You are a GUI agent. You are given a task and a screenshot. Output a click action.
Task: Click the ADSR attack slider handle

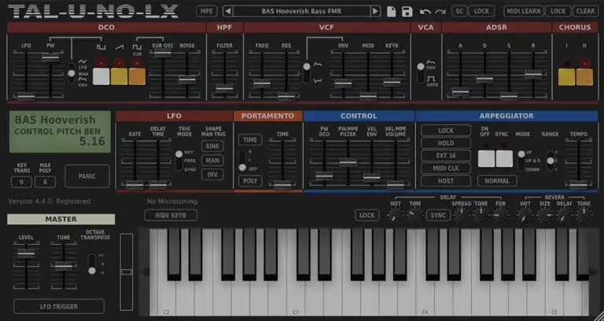[x=461, y=92]
